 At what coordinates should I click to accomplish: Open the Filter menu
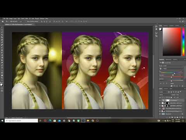(x=27, y=19)
